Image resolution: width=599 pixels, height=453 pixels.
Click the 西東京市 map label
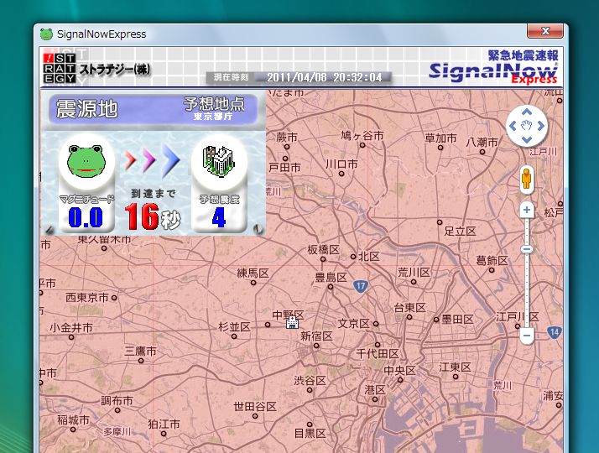click(x=87, y=298)
